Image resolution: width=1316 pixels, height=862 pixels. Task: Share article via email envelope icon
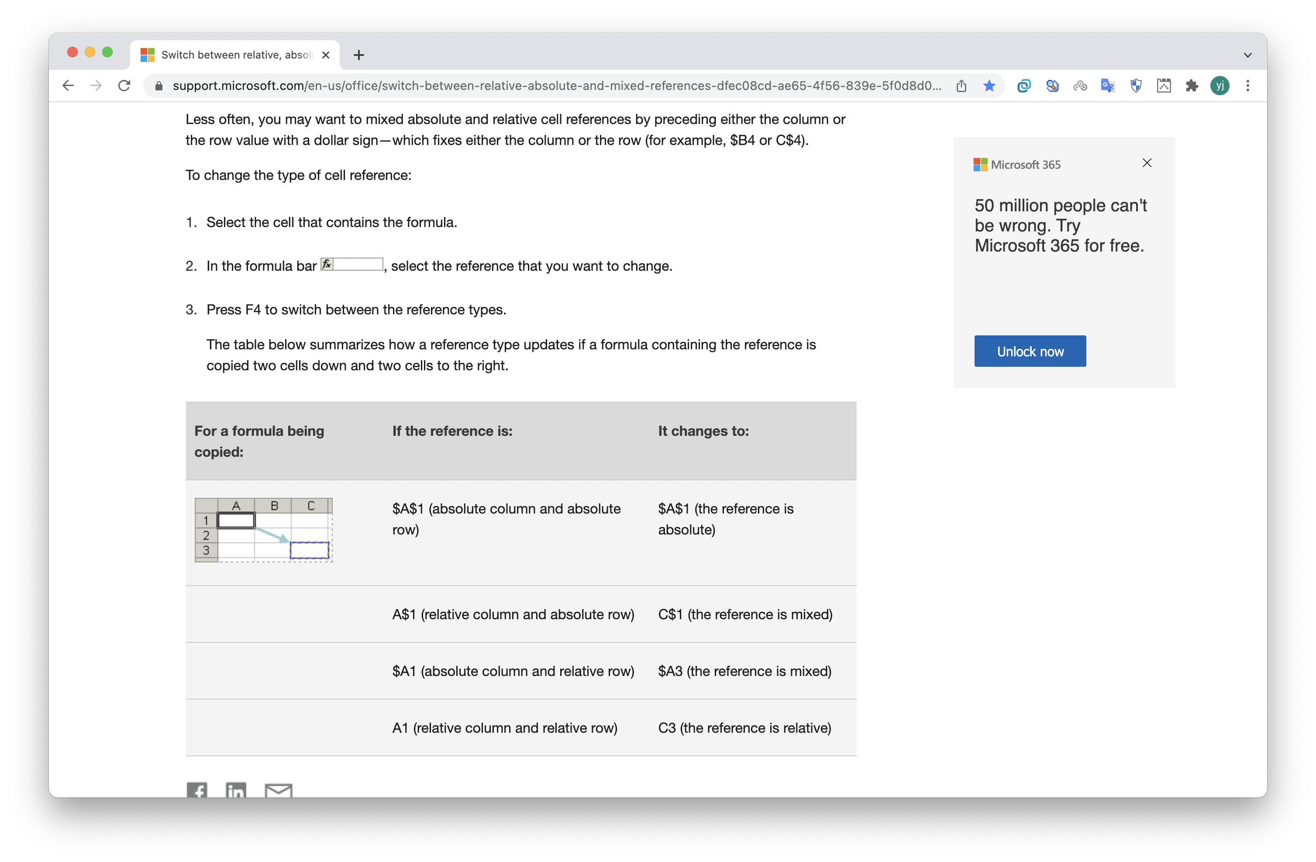pyautogui.click(x=278, y=790)
